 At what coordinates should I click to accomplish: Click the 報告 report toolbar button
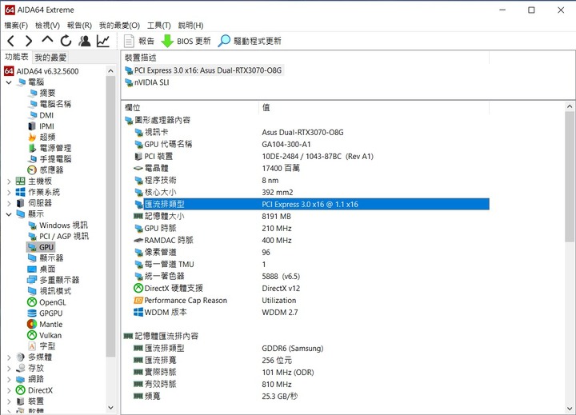click(139, 41)
